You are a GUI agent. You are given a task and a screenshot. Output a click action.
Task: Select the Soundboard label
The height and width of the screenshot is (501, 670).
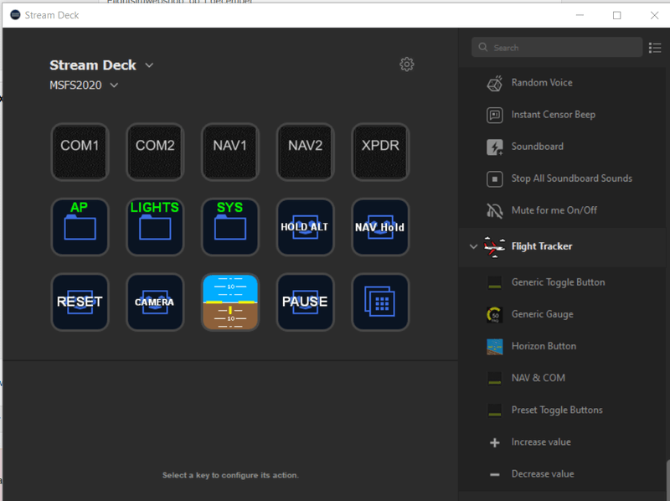click(x=537, y=147)
